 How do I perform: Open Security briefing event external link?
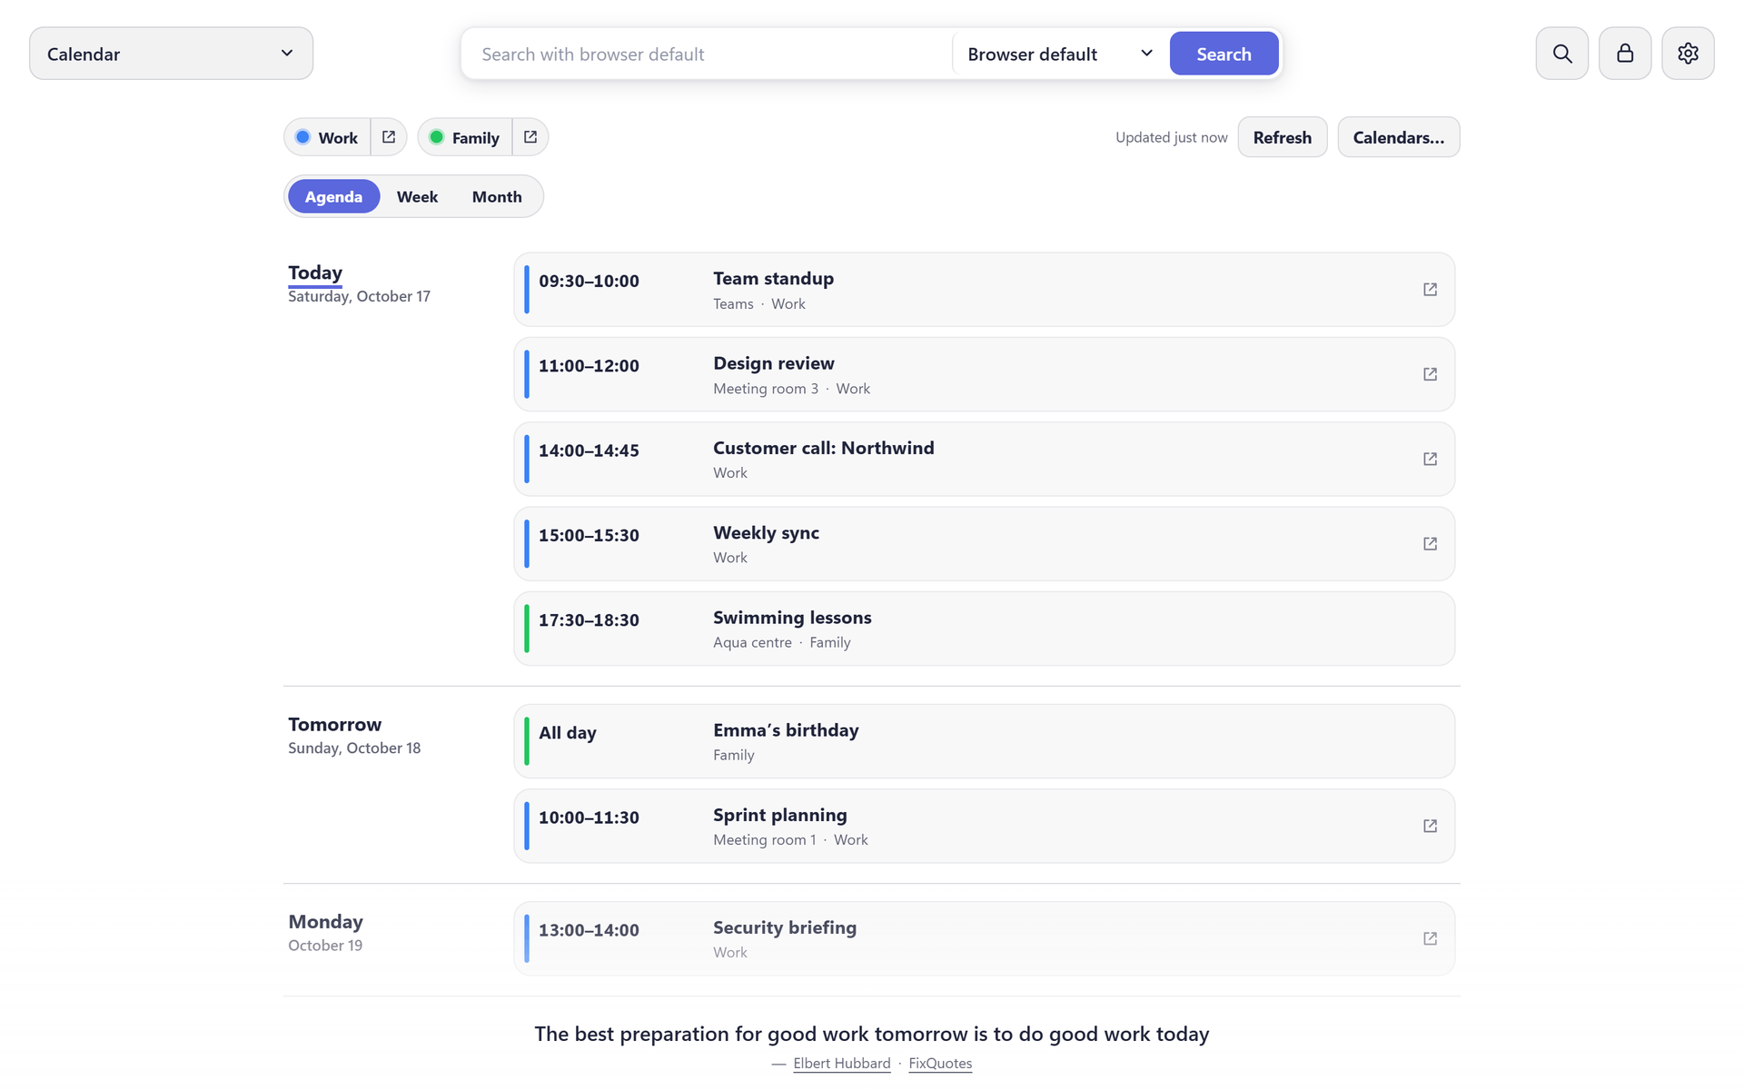(x=1430, y=938)
